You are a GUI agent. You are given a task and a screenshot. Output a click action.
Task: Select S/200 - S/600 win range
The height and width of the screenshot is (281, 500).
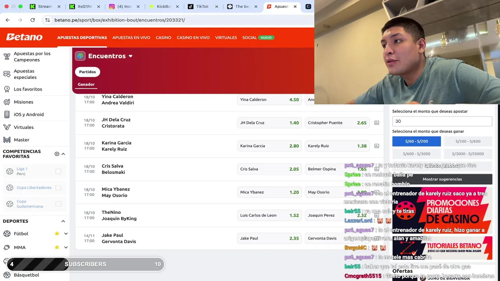pos(468,141)
